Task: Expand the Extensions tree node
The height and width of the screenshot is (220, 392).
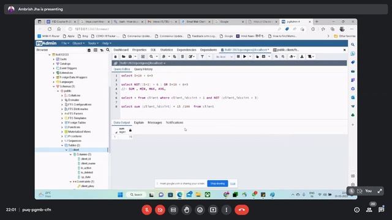Action: tap(53, 73)
